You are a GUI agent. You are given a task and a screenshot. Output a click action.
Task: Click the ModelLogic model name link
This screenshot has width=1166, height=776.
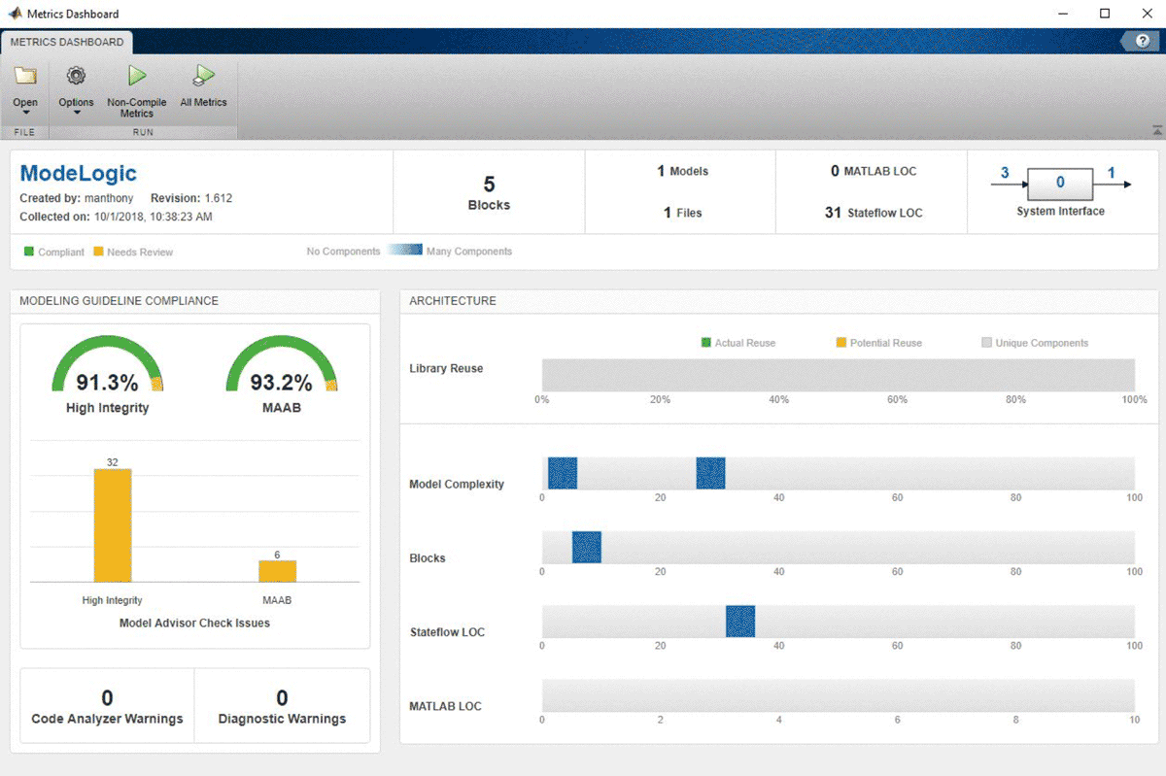click(79, 174)
